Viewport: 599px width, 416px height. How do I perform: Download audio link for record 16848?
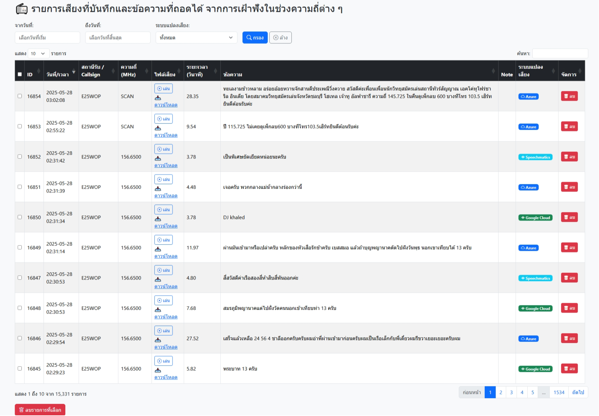tap(166, 317)
